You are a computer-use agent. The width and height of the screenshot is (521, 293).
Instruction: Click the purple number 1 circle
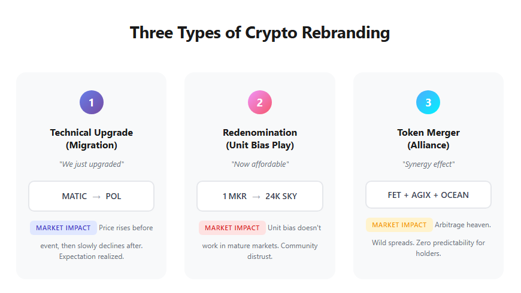click(91, 102)
